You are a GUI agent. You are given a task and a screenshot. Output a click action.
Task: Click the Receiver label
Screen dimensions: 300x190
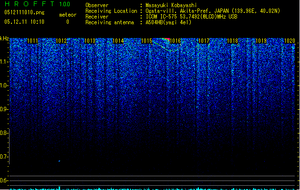coord(97,17)
